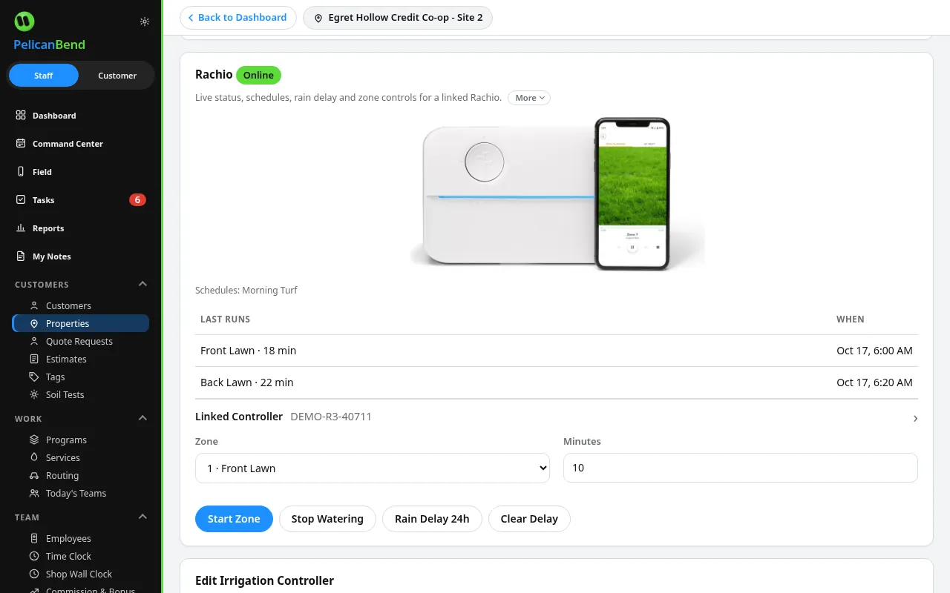Click the Stop Watering button
The width and height of the screenshot is (950, 593).
coord(327,519)
